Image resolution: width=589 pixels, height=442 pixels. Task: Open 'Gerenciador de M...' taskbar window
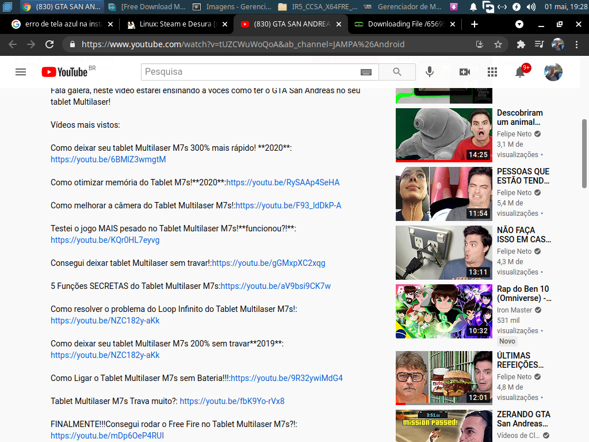point(403,7)
